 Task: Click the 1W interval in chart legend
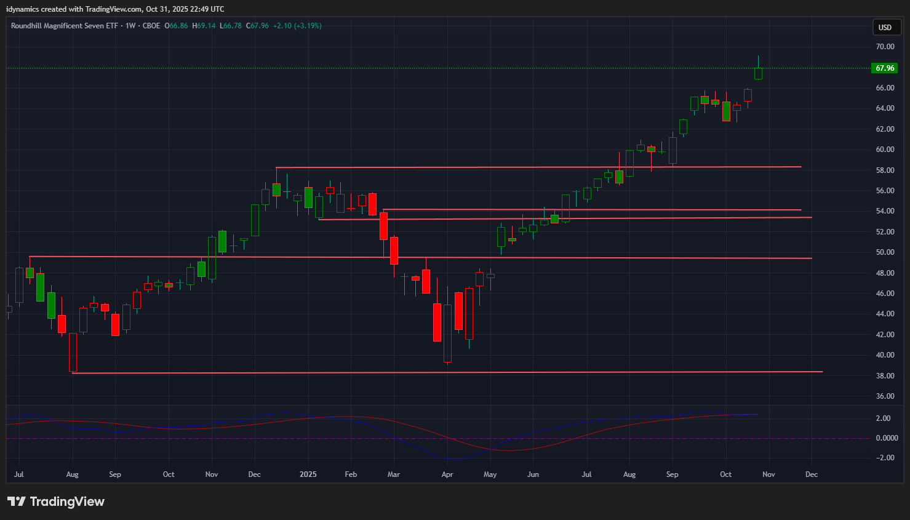click(x=130, y=26)
